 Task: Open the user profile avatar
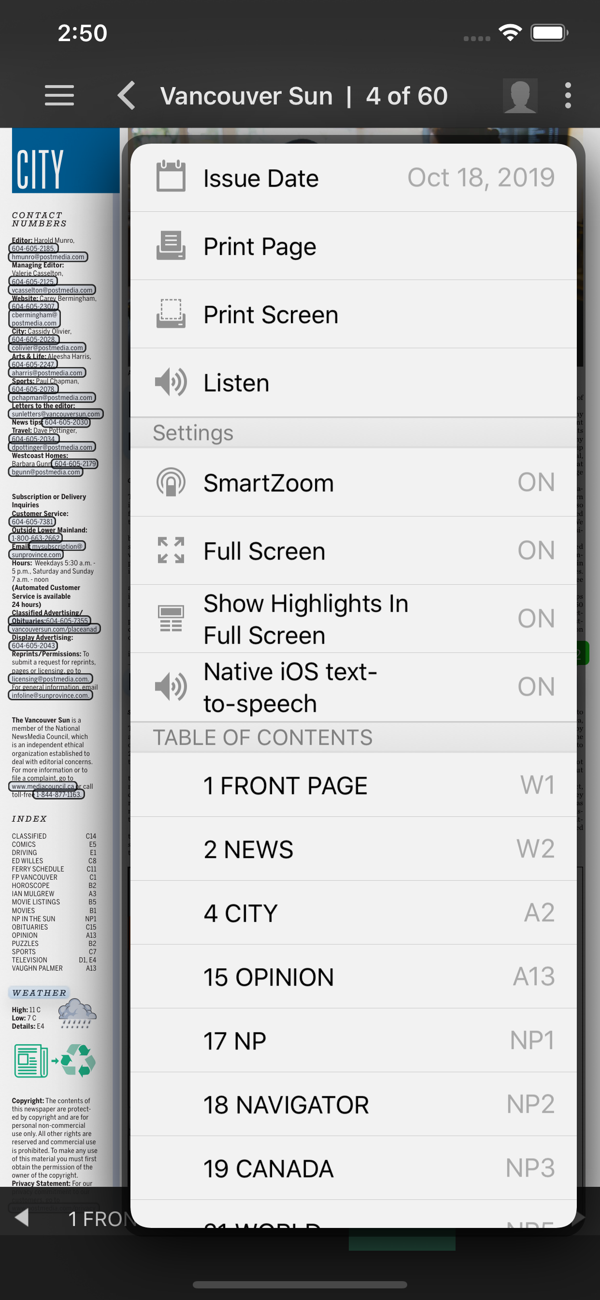pyautogui.click(x=520, y=95)
